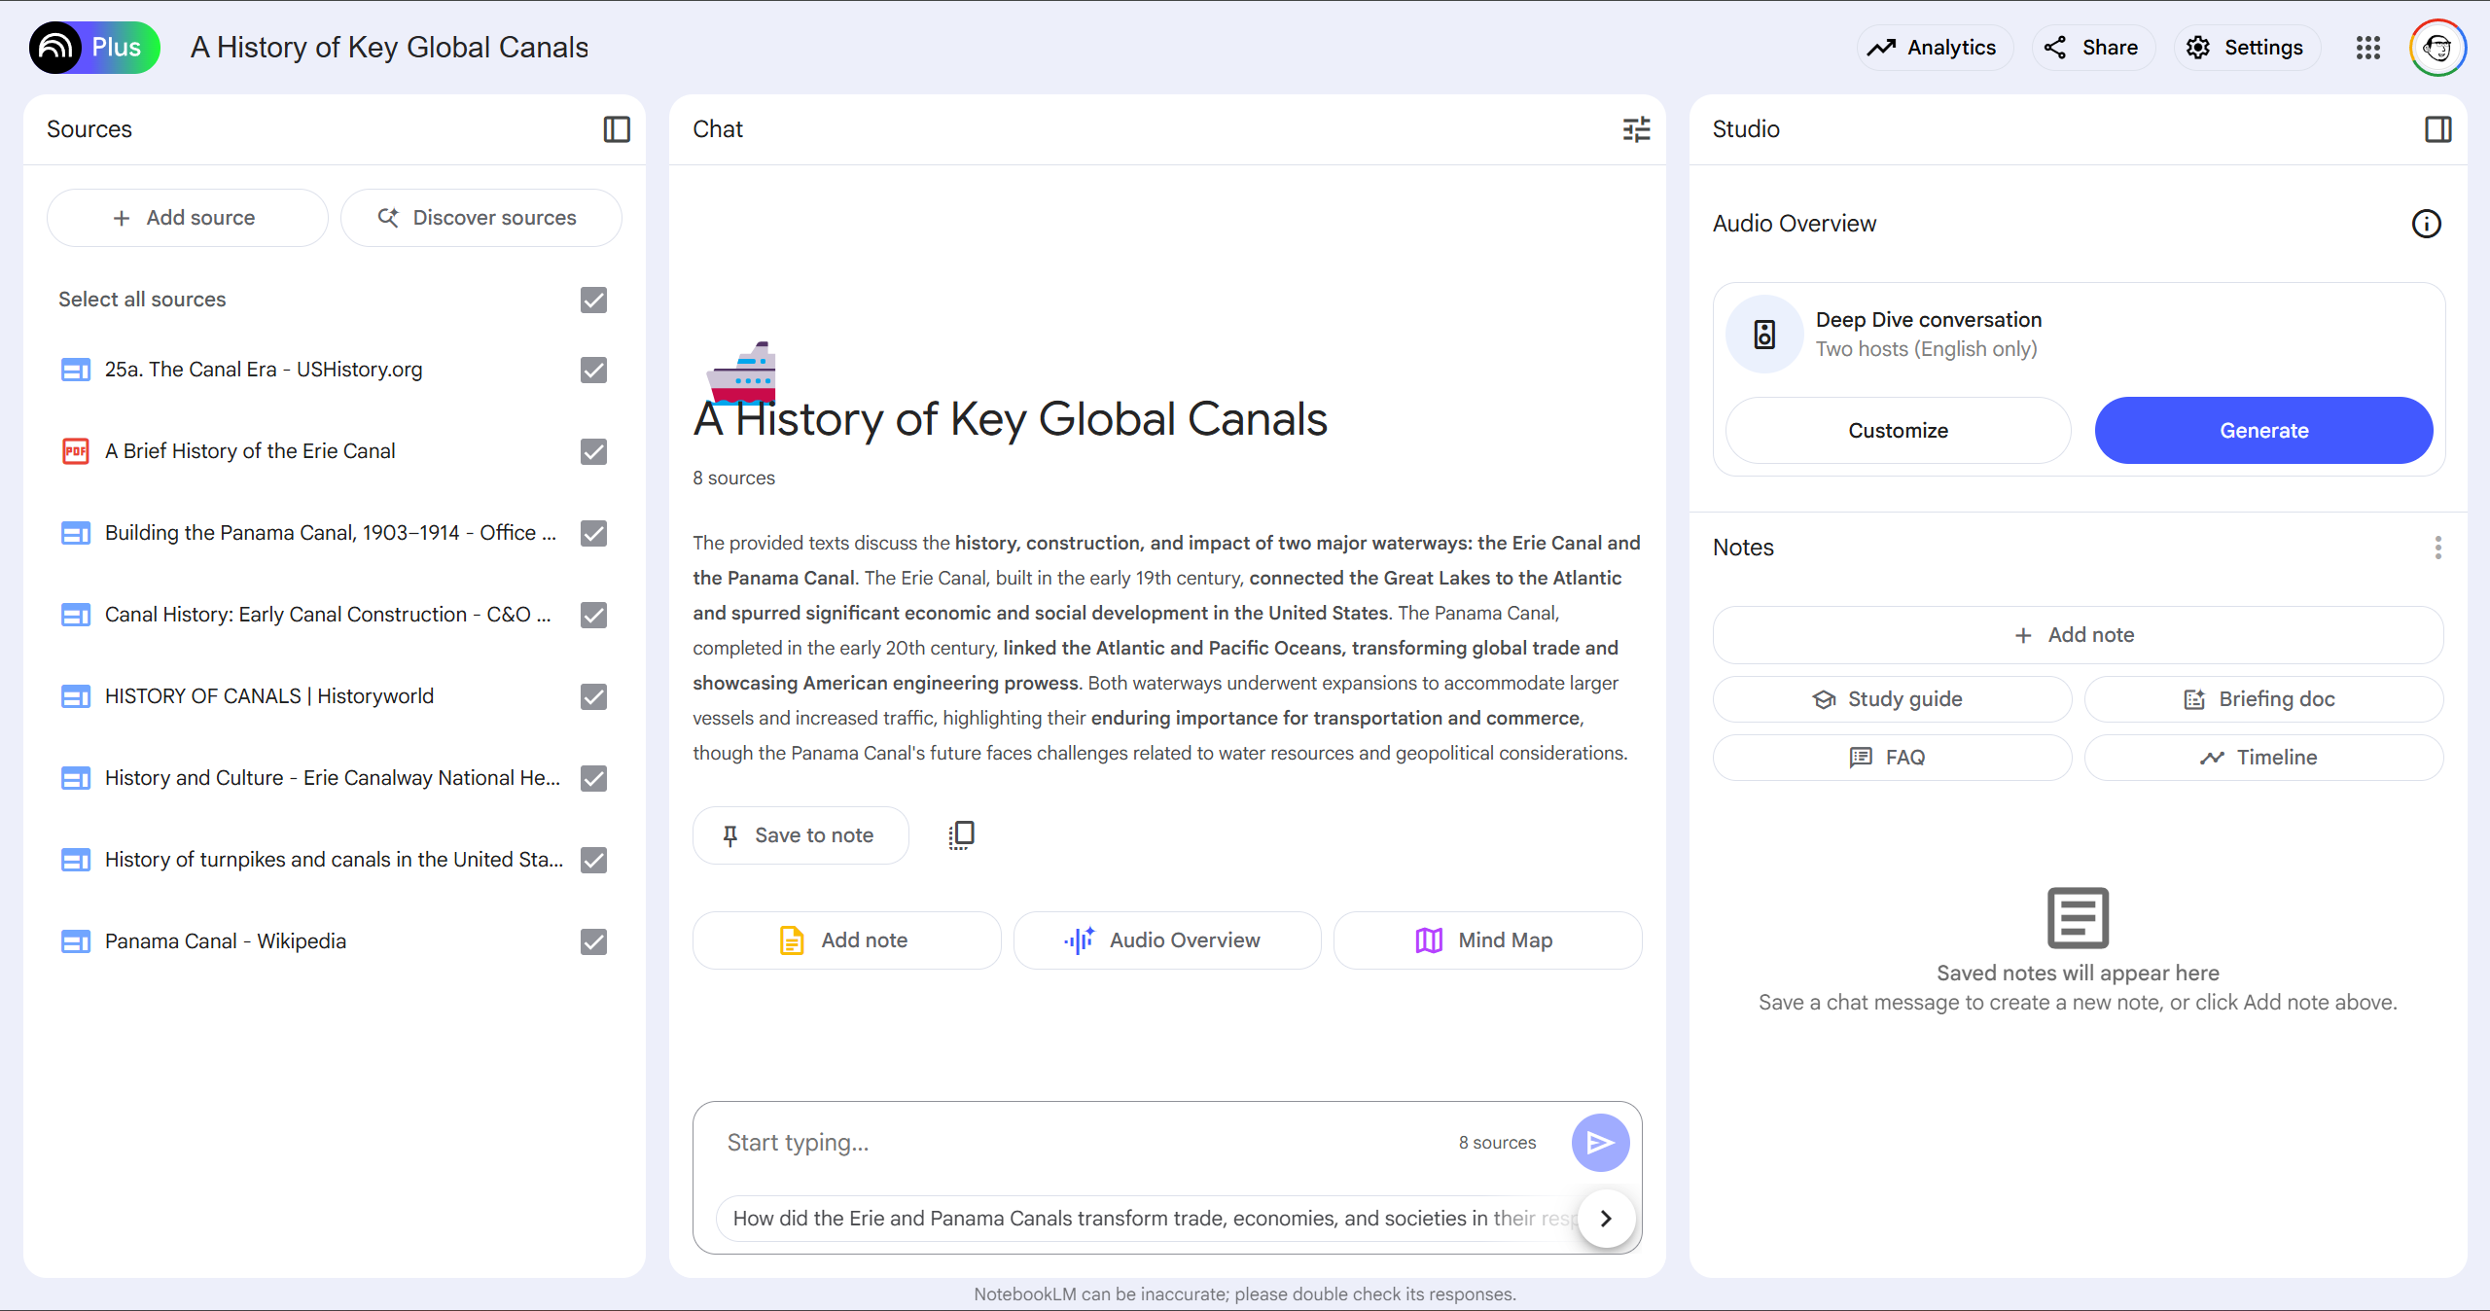Generate the Deep Dive audio overview
Viewport: 2490px width, 1311px height.
(x=2263, y=431)
